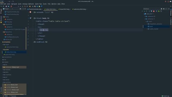
Task: Hide the Project tool window
Action: pos(25,9)
